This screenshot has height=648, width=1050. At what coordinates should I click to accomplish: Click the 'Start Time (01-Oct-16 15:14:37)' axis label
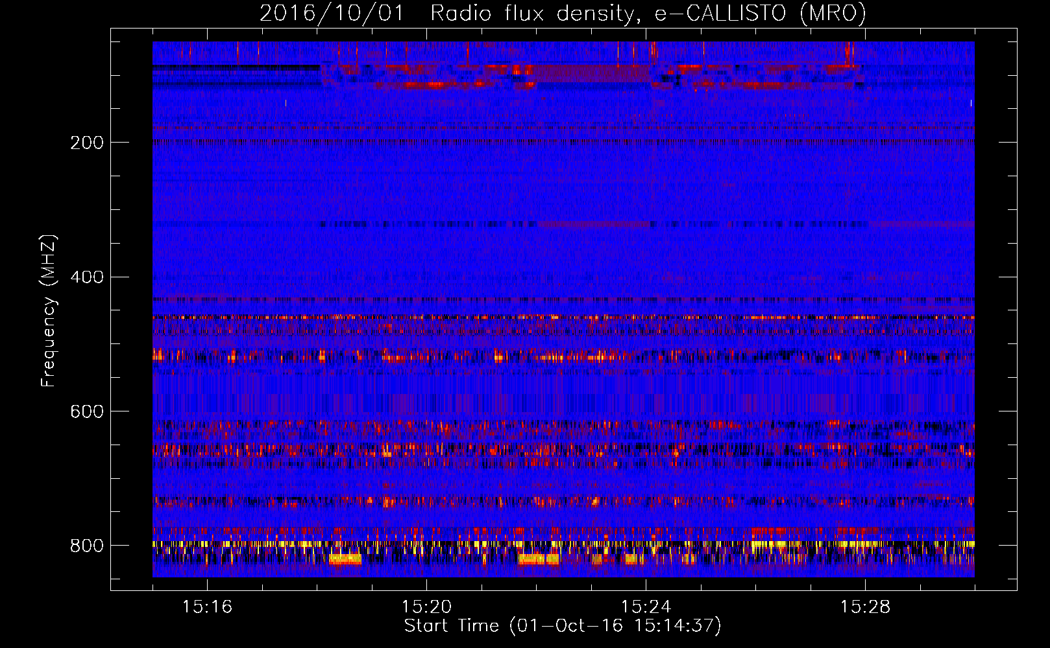click(563, 626)
